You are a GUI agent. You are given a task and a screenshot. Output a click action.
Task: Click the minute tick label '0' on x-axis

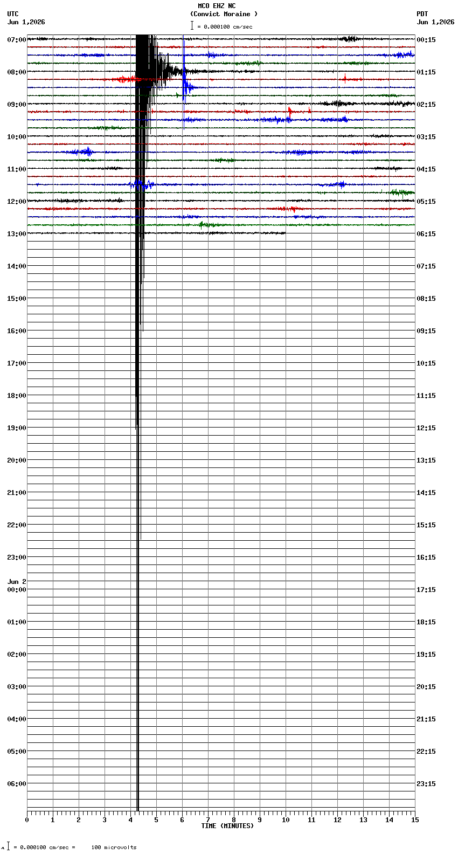(27, 820)
